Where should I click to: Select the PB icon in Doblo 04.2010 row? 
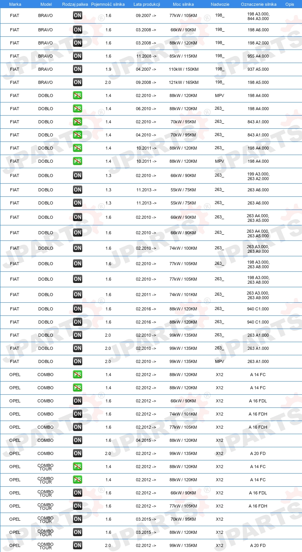pyautogui.click(x=78, y=135)
